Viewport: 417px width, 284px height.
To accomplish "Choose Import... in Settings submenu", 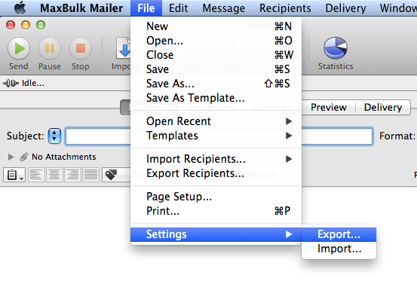I will point(339,249).
